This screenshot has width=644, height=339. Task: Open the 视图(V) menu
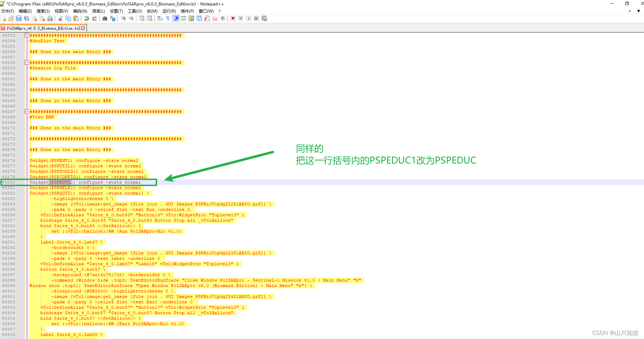point(62,11)
